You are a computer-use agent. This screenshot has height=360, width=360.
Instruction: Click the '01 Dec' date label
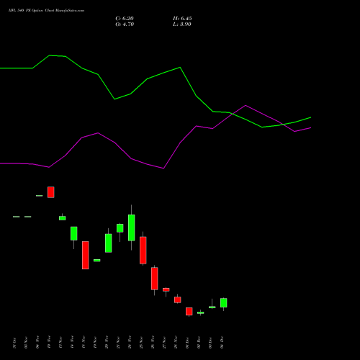(188, 343)
